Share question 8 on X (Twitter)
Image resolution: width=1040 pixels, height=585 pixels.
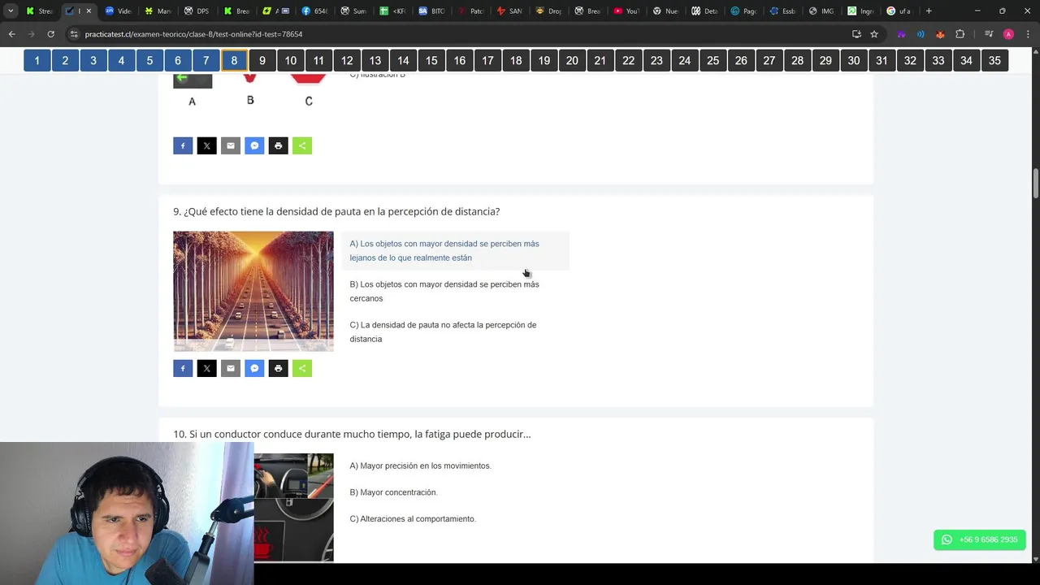point(206,145)
